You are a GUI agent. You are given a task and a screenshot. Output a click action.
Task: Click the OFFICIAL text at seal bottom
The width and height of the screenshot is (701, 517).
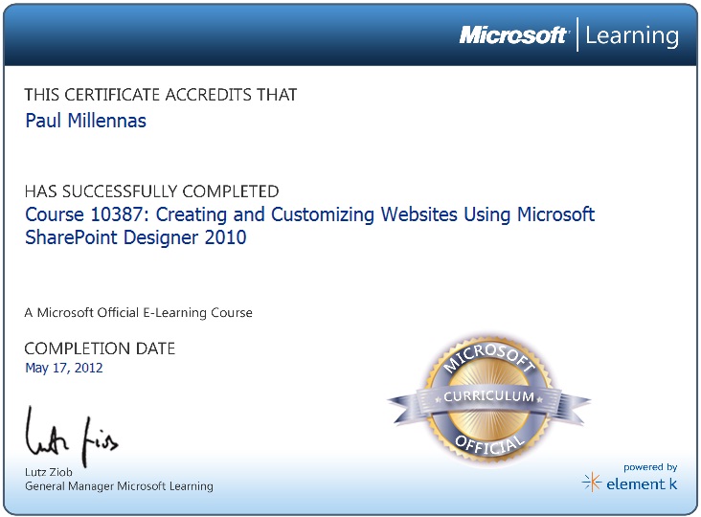486,439
